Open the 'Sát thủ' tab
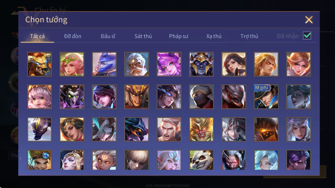Viewport: 335px width, 188px height. tap(143, 36)
